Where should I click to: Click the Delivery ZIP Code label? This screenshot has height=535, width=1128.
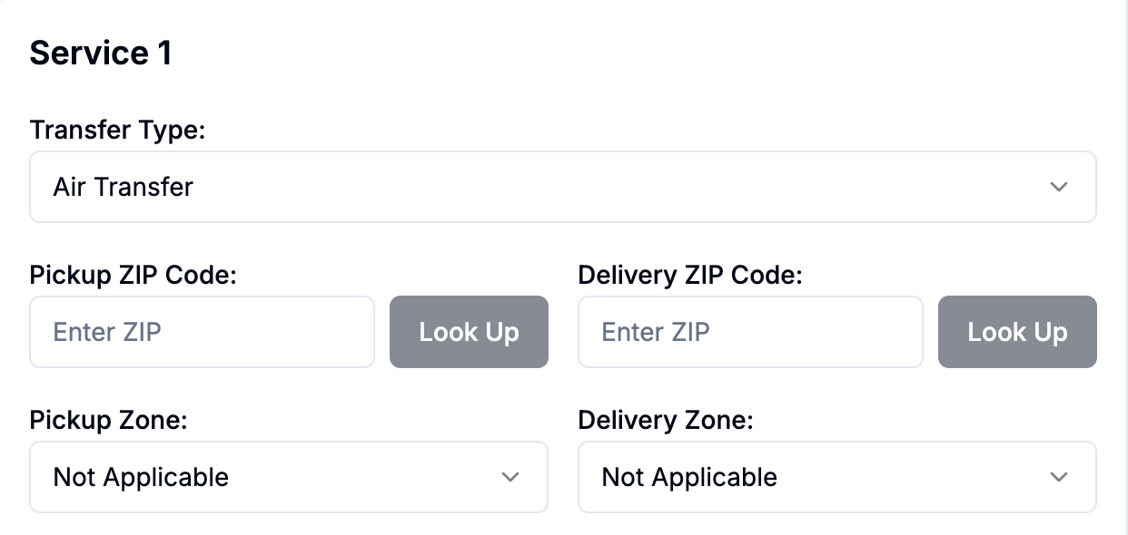click(690, 275)
